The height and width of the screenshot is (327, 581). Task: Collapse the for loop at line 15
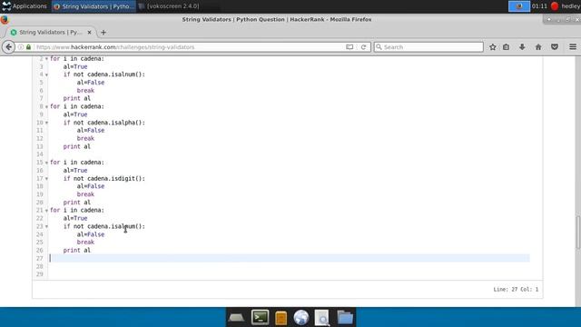tap(46, 163)
